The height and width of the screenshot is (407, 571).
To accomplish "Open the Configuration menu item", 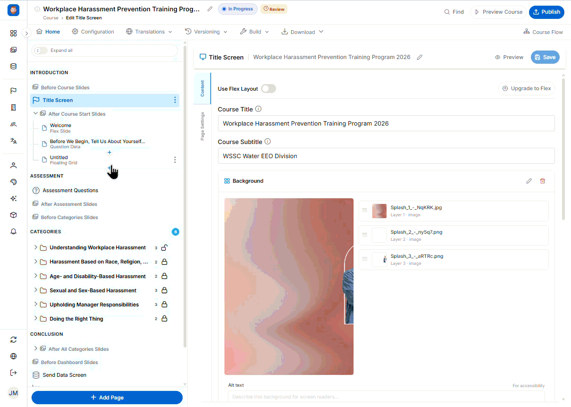I will pos(93,32).
